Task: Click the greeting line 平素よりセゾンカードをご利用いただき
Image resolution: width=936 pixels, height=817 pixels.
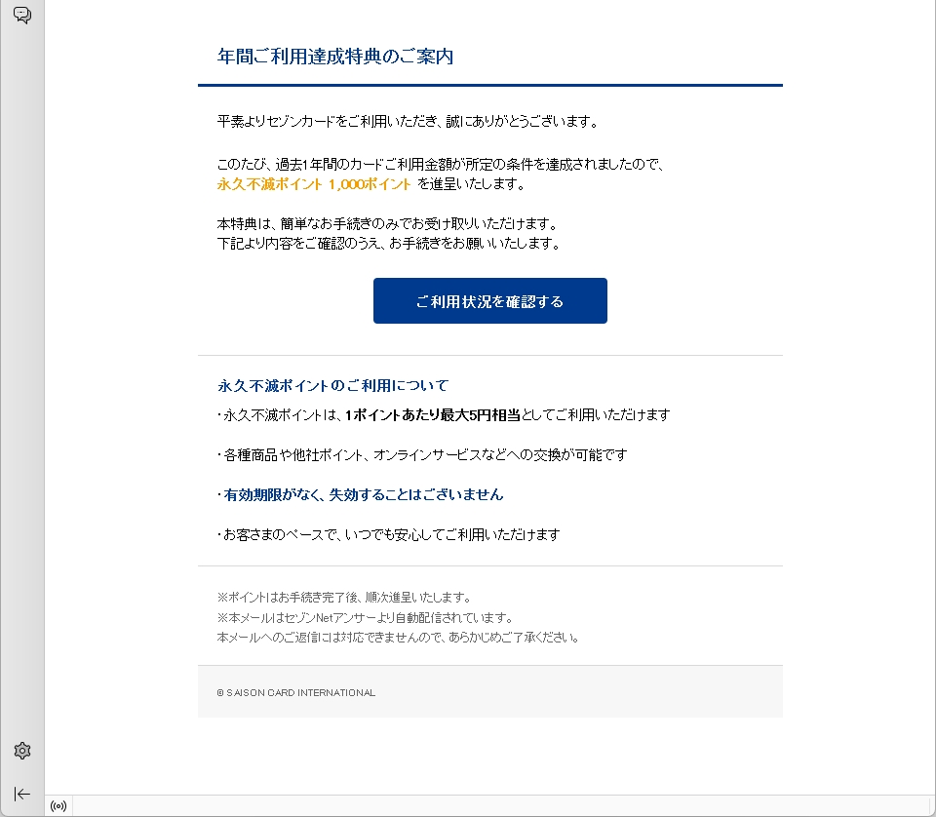Action: click(x=407, y=122)
